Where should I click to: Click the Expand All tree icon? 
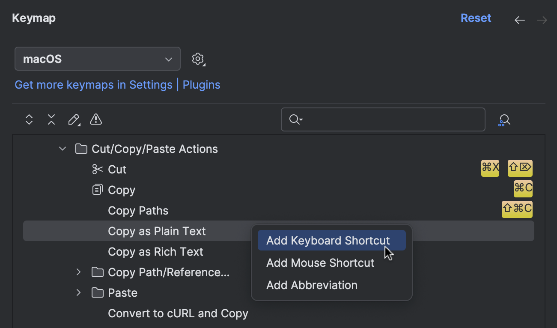pyautogui.click(x=29, y=119)
